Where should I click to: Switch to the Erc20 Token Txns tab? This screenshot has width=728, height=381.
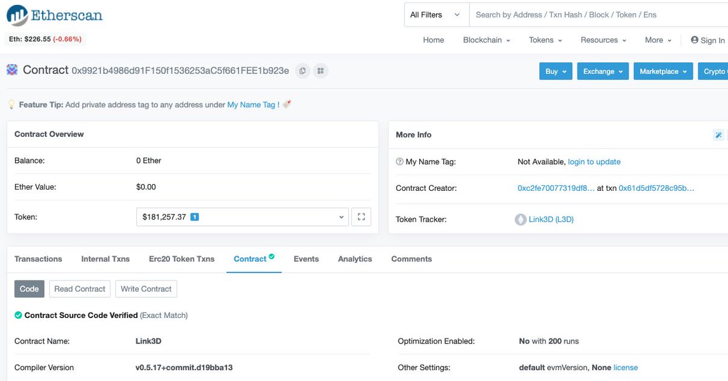182,259
